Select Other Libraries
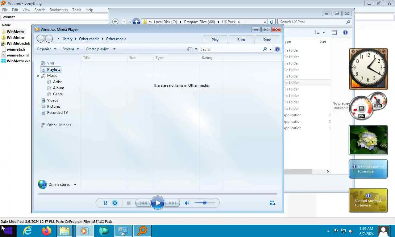 tap(59, 125)
